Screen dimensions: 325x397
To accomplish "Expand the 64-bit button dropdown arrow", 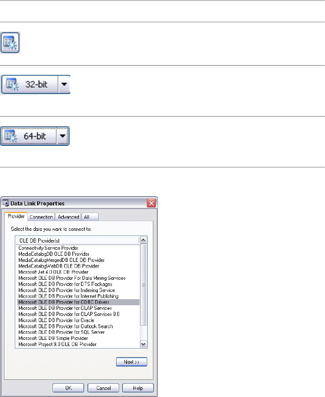I will point(63,136).
